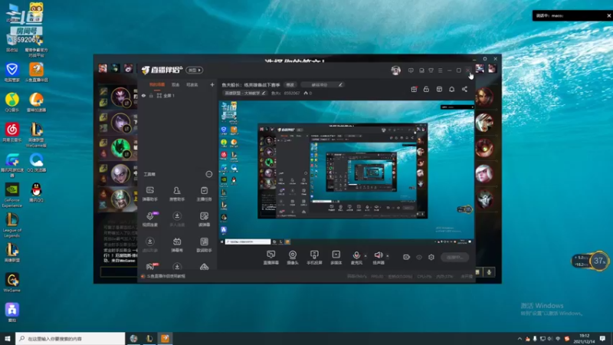Image resolution: width=613 pixels, height=345 pixels.
Task: Open the 腾讯QQ penguin desktop shortcut
Action: tap(36, 192)
